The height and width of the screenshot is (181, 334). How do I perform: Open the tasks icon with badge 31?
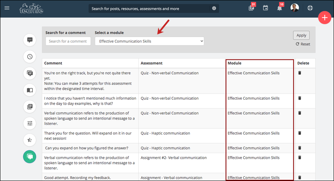coord(251,8)
